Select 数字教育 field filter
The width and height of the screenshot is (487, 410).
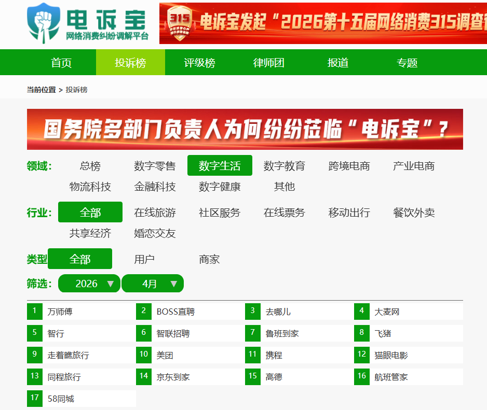point(284,166)
